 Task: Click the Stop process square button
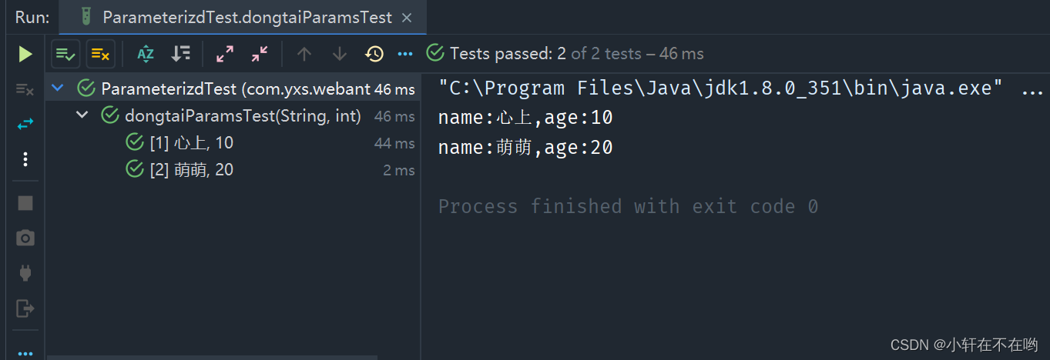(x=25, y=203)
